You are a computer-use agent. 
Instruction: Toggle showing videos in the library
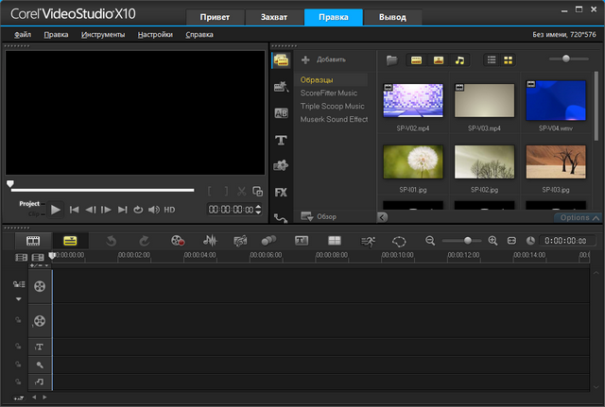pos(416,59)
